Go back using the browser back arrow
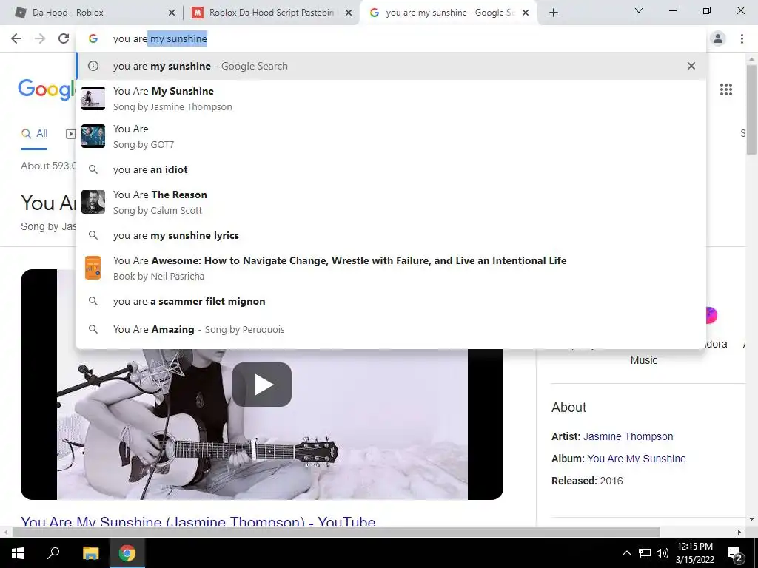This screenshot has height=568, width=758. (16, 38)
